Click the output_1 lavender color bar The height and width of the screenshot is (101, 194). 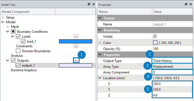tap(75, 65)
